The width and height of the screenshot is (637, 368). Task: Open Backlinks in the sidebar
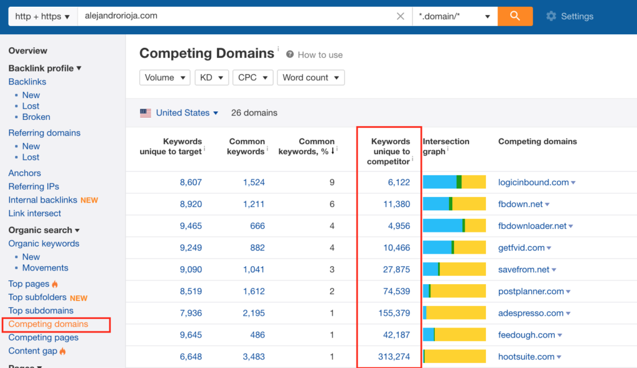[x=27, y=81]
